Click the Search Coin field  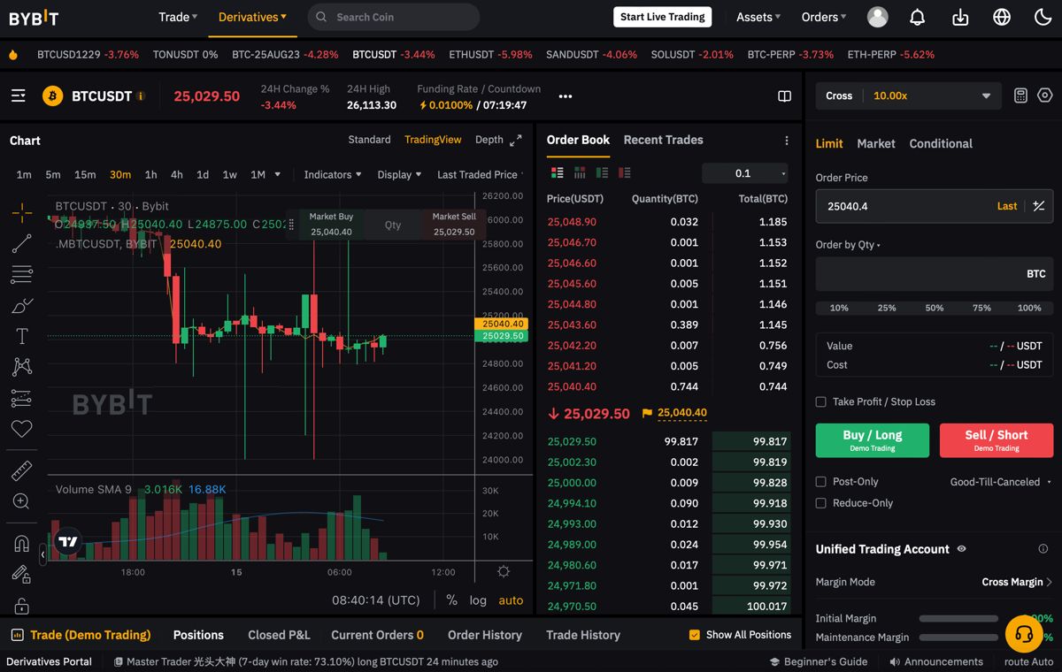tap(394, 17)
